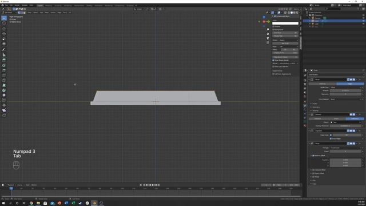
Task: Expand the Array Caps subpanel
Action: [314, 184]
